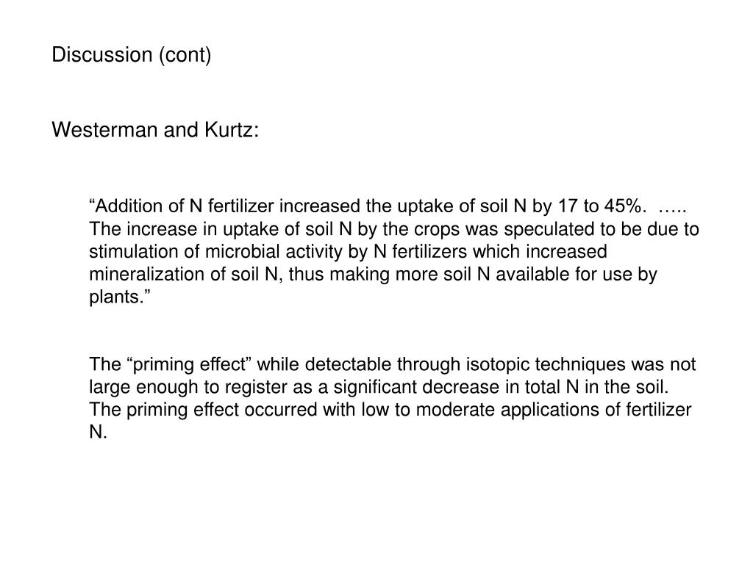This screenshot has width=753, height=564.
Task: Select the 'Westerman and Kurtz:' heading
Action: pos(155,130)
